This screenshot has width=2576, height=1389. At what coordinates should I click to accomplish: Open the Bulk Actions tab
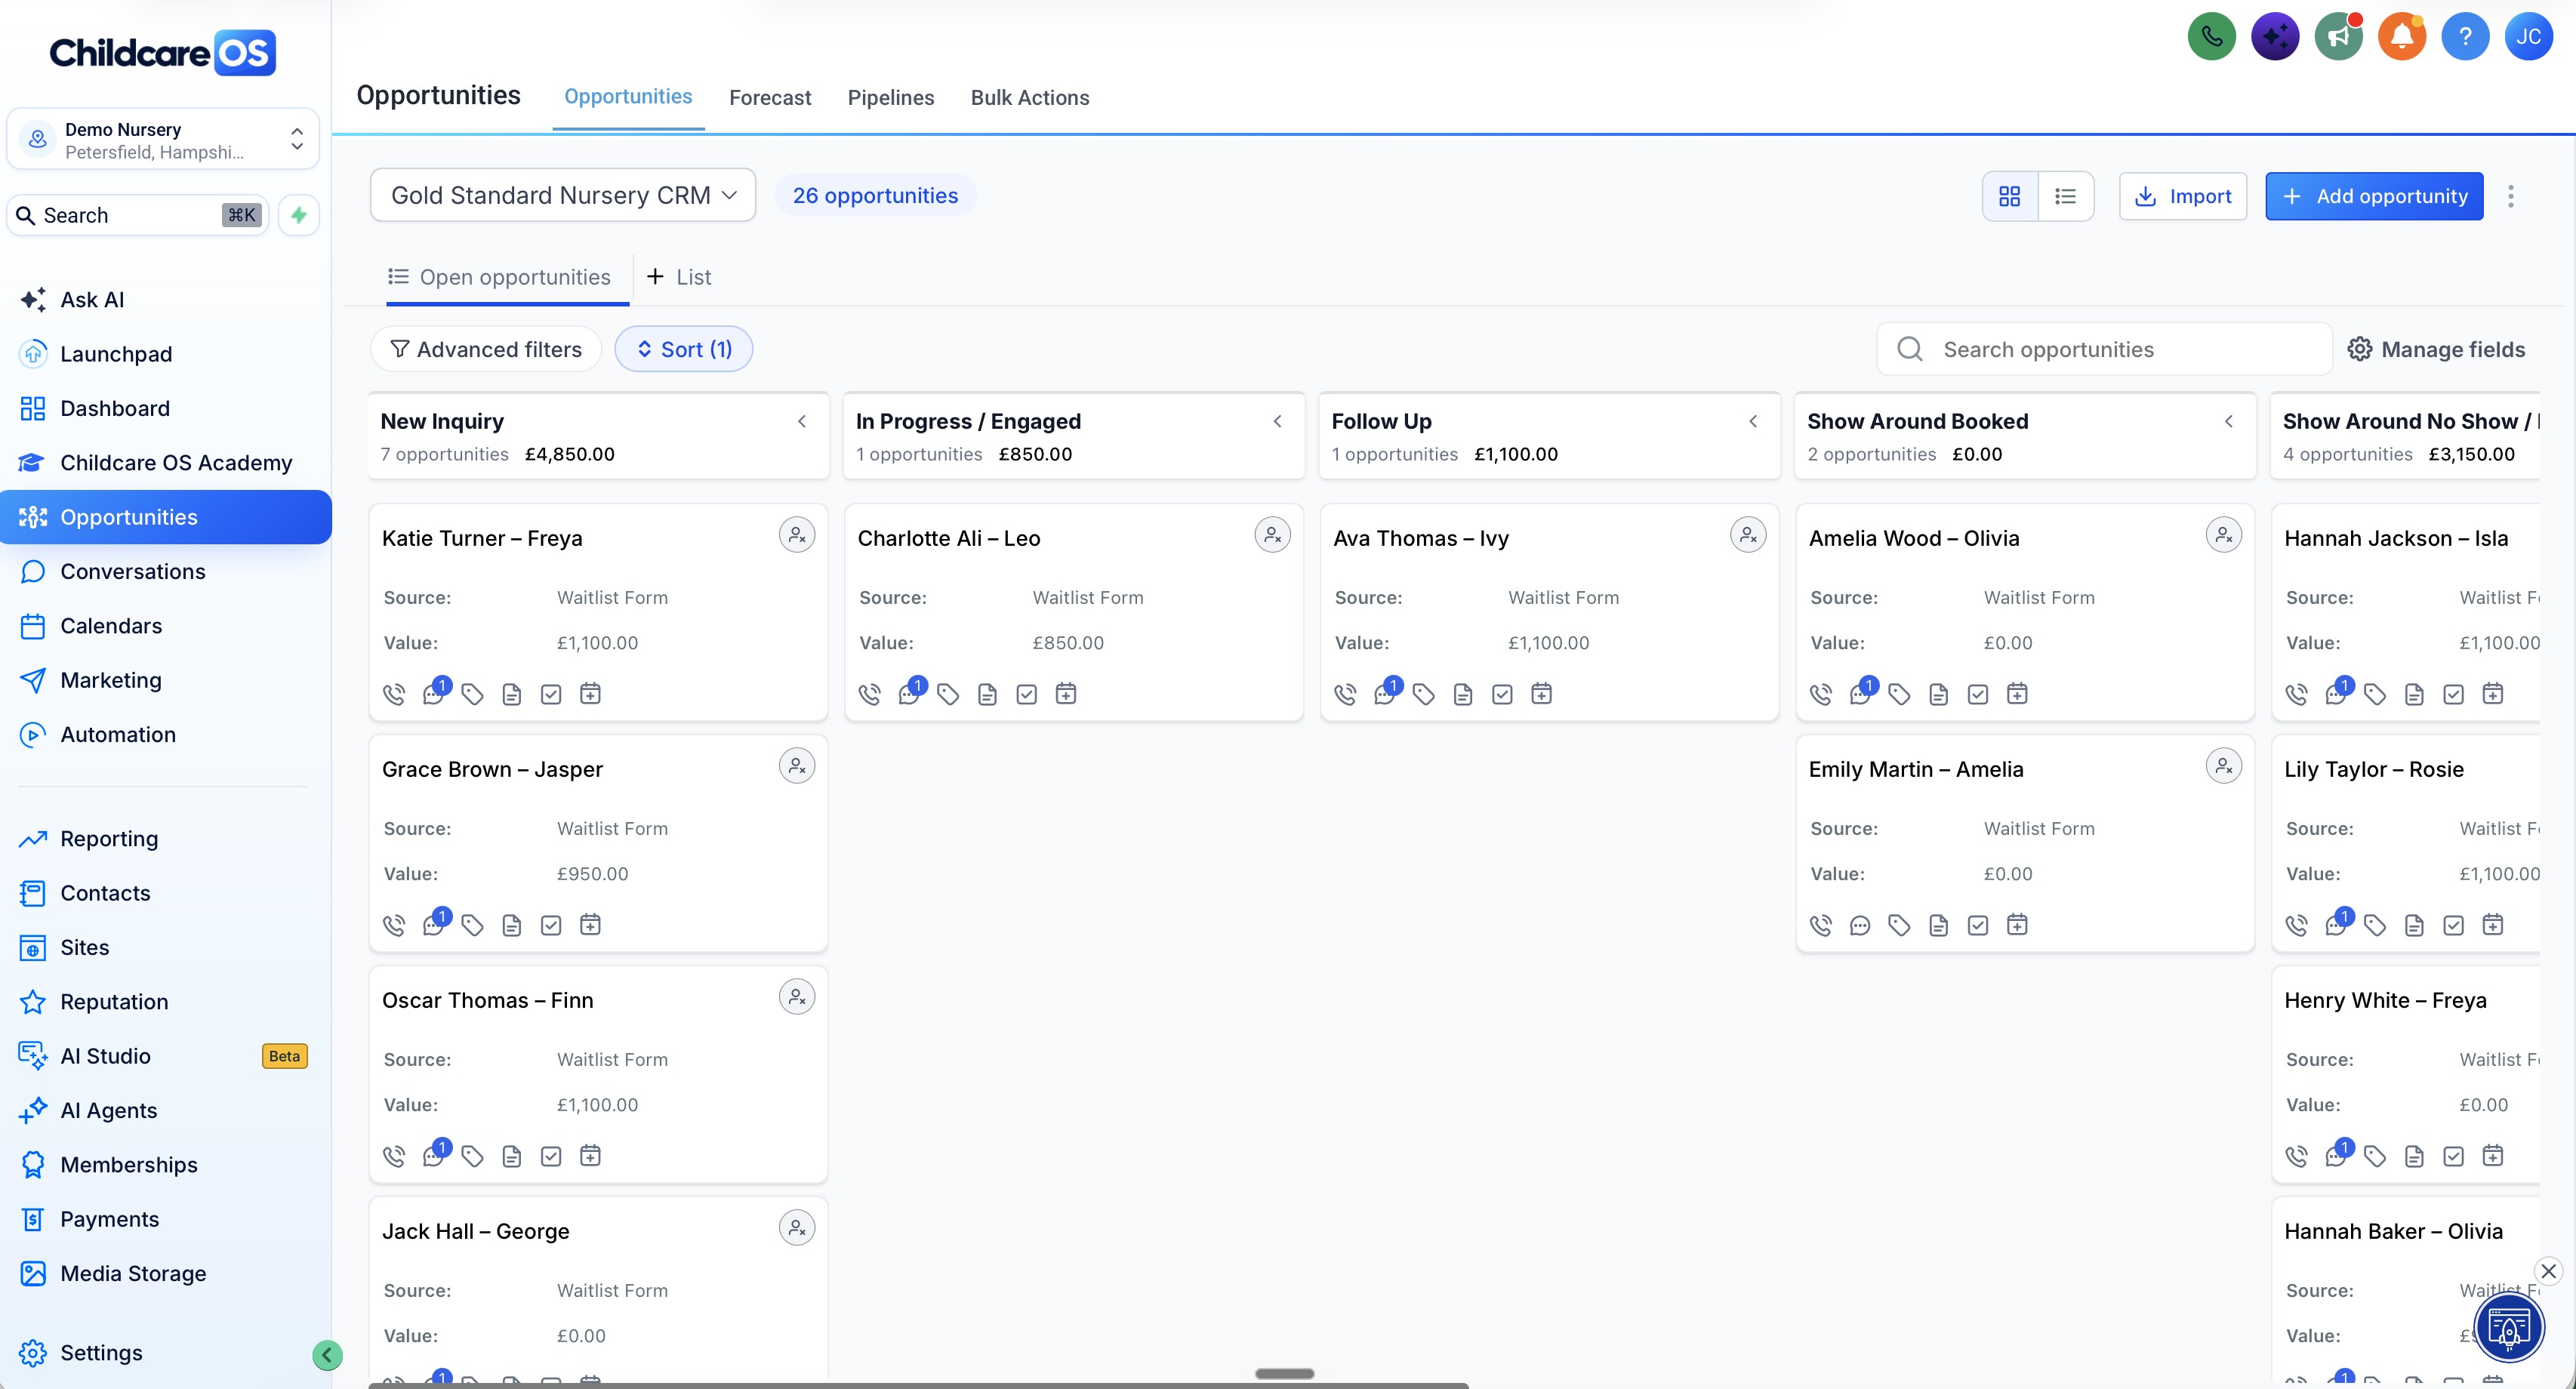[1029, 97]
